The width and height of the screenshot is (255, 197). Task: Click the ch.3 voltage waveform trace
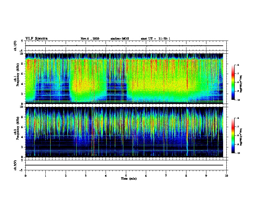click(124, 165)
